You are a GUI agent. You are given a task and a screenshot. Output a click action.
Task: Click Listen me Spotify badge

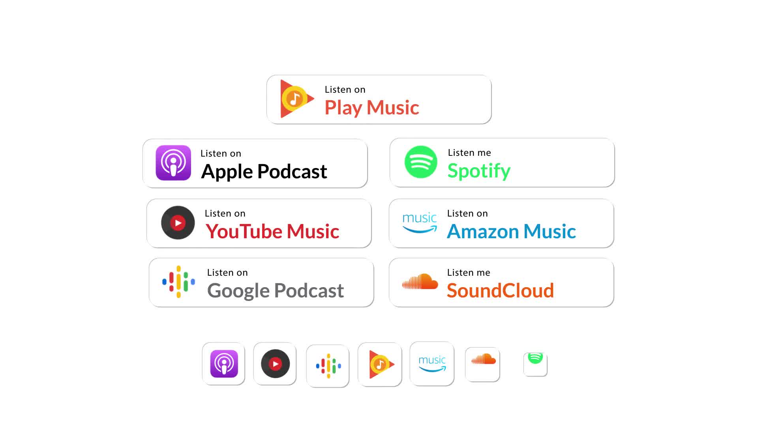point(503,162)
